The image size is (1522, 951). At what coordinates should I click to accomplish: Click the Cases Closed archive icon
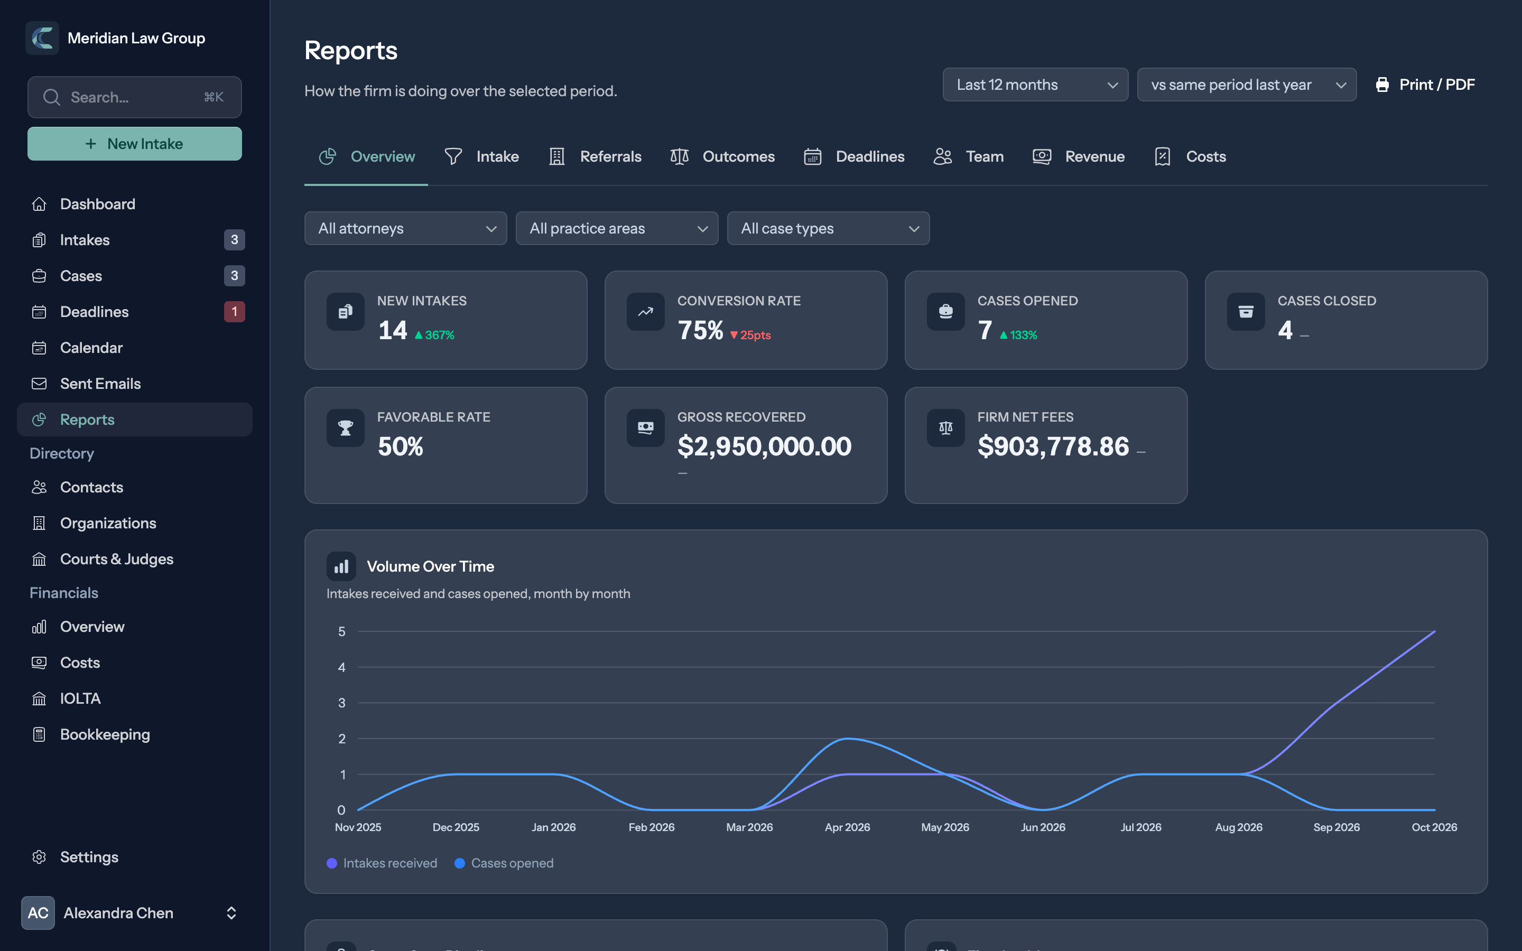pyautogui.click(x=1245, y=311)
